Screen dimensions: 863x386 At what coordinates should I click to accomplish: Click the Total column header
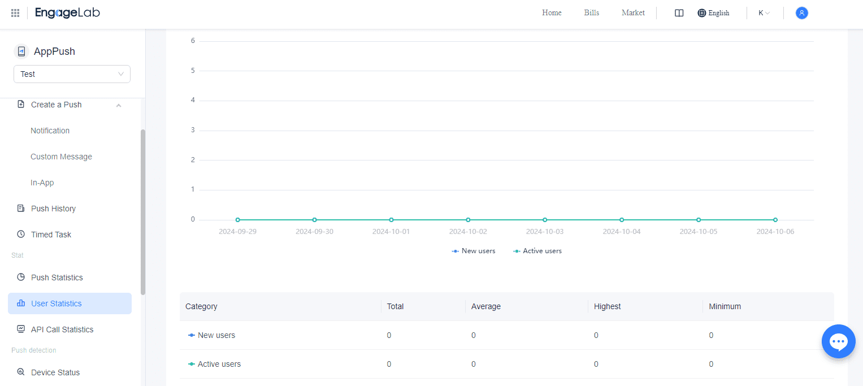(x=395, y=306)
